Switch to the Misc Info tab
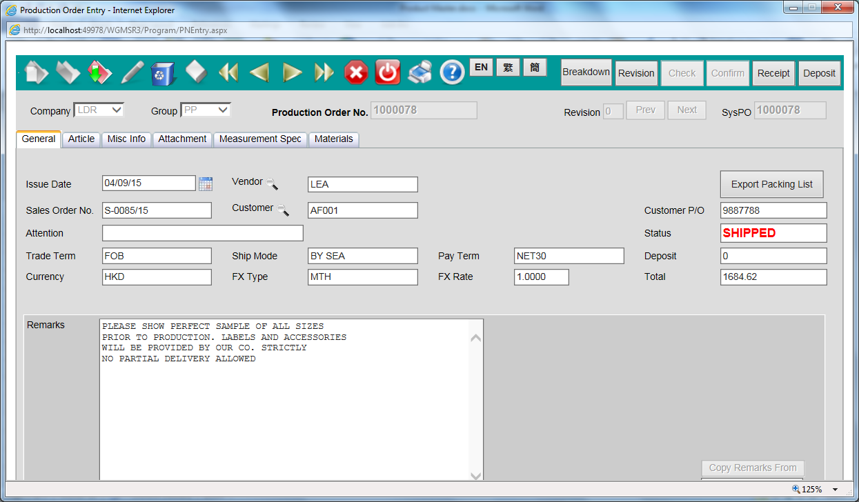 click(127, 139)
